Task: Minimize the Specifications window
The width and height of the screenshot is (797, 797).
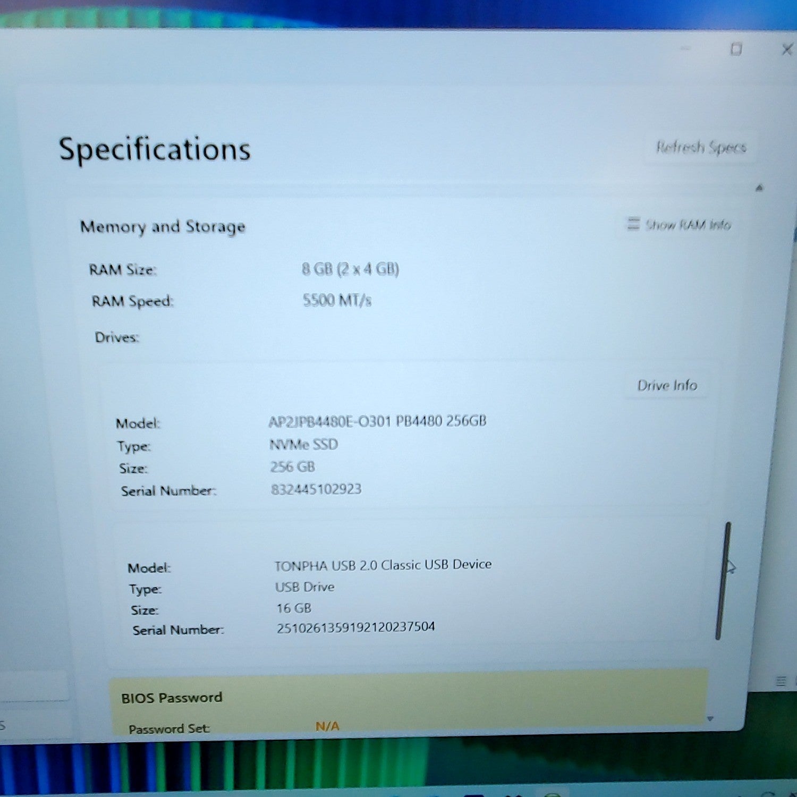Action: point(686,49)
